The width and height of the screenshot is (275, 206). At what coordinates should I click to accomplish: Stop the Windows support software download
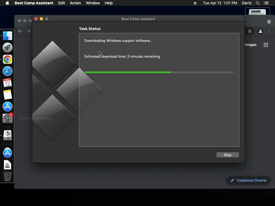(227, 155)
